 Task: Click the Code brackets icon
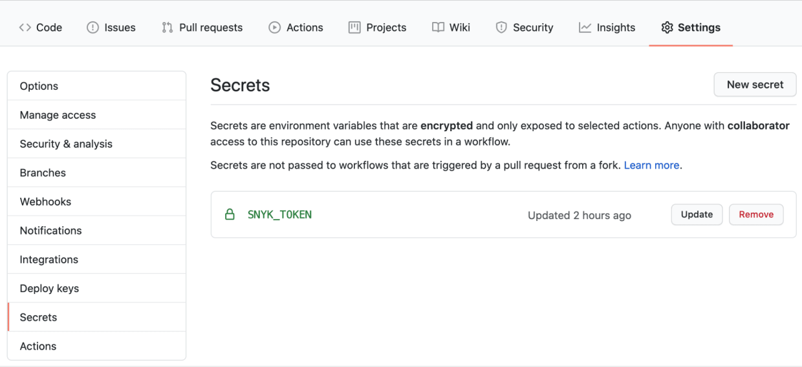(x=25, y=27)
